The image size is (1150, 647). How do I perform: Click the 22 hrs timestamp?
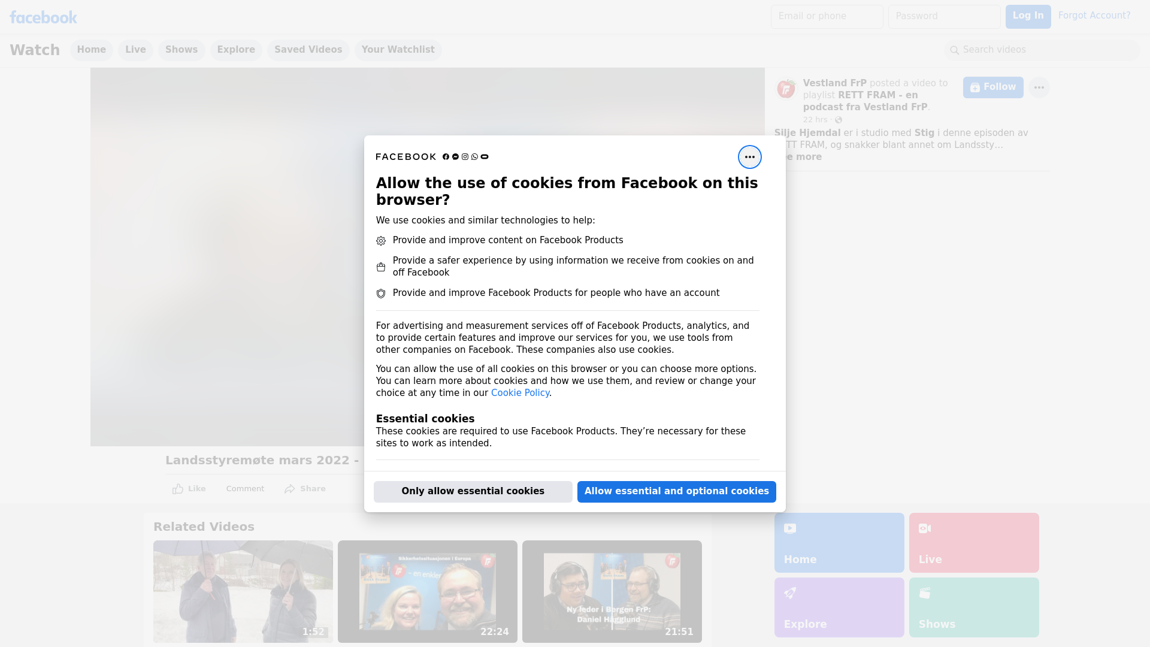pyautogui.click(x=815, y=120)
